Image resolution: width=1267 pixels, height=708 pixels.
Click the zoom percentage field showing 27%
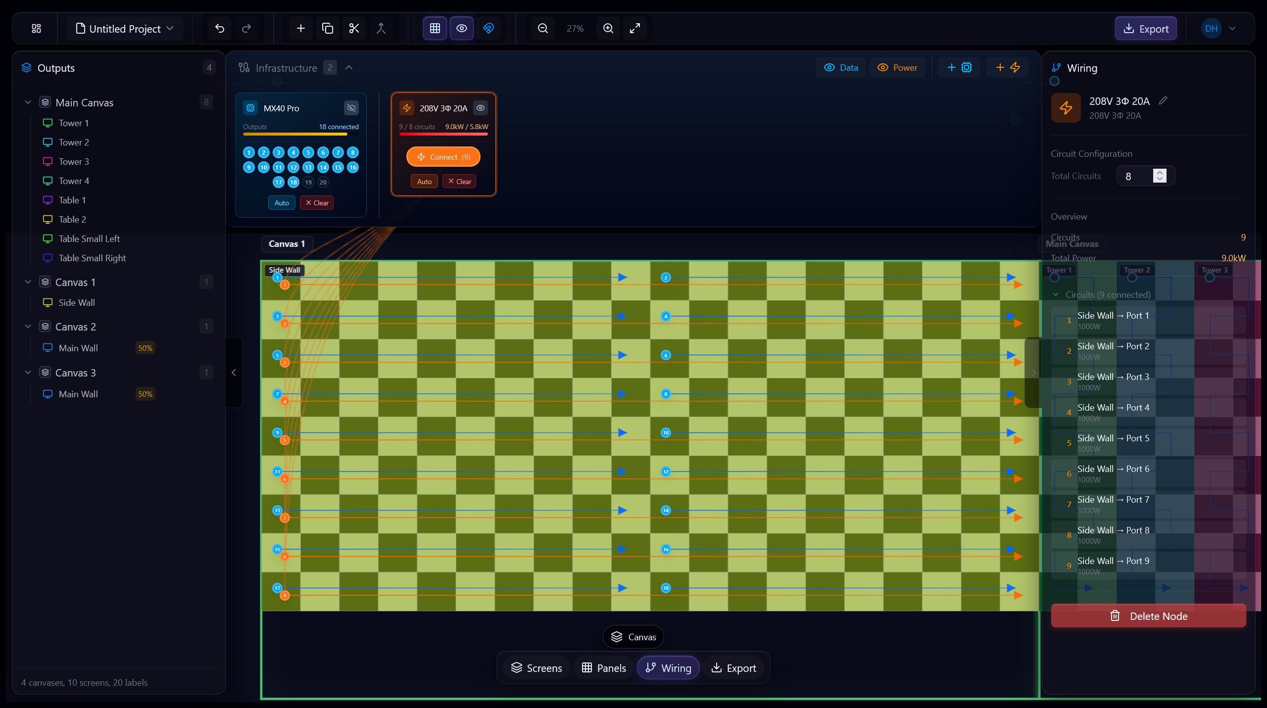point(575,28)
